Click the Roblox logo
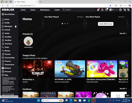 [8, 10]
